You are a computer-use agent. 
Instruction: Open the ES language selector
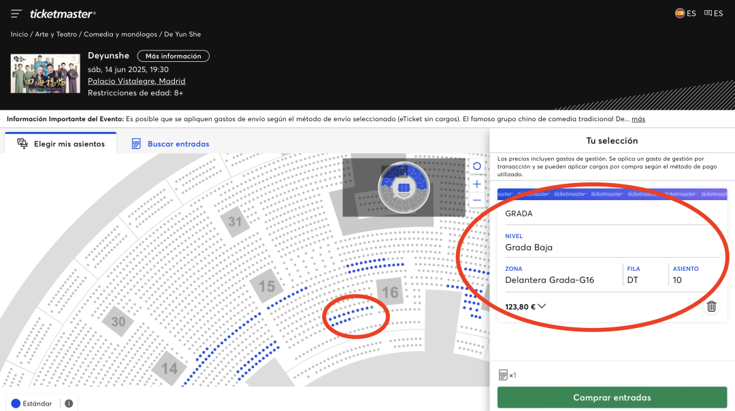pyautogui.click(x=713, y=13)
